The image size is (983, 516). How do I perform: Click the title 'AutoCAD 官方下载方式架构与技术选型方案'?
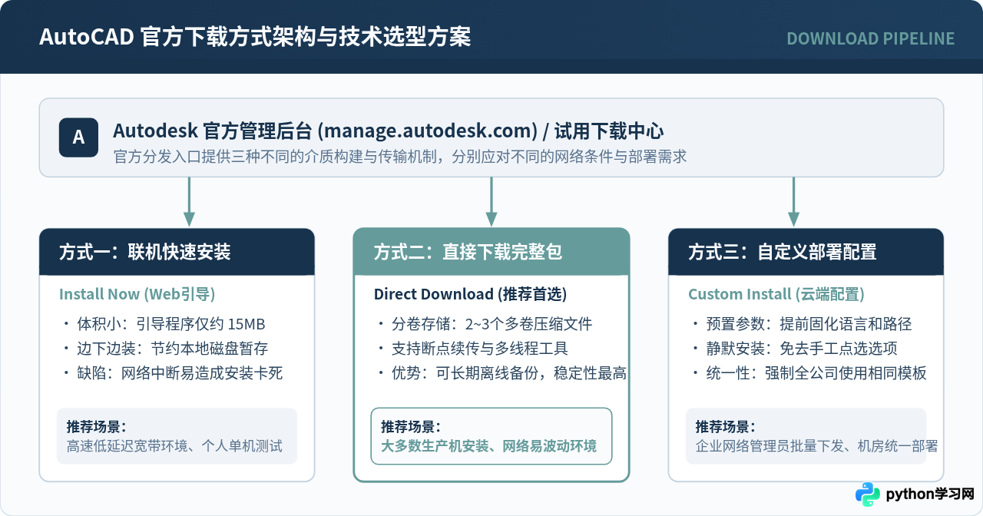(255, 38)
